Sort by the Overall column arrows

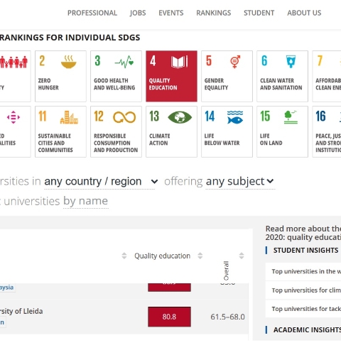point(242,256)
